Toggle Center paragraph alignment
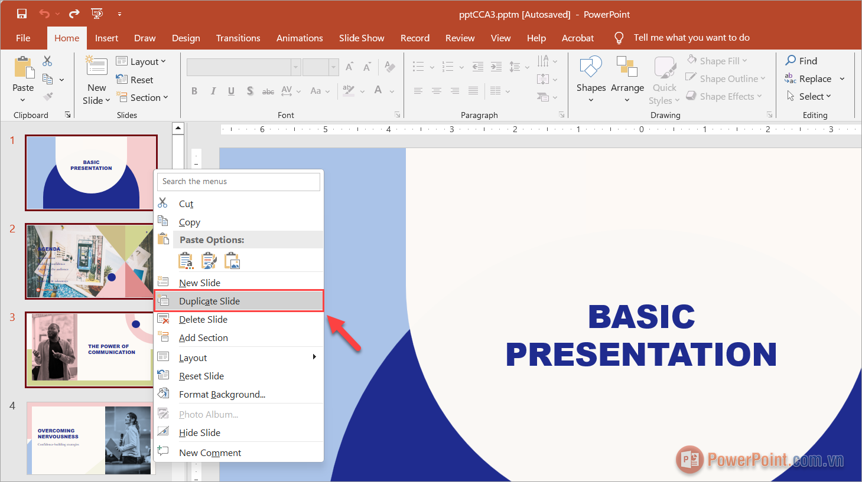The image size is (862, 482). pos(437,91)
